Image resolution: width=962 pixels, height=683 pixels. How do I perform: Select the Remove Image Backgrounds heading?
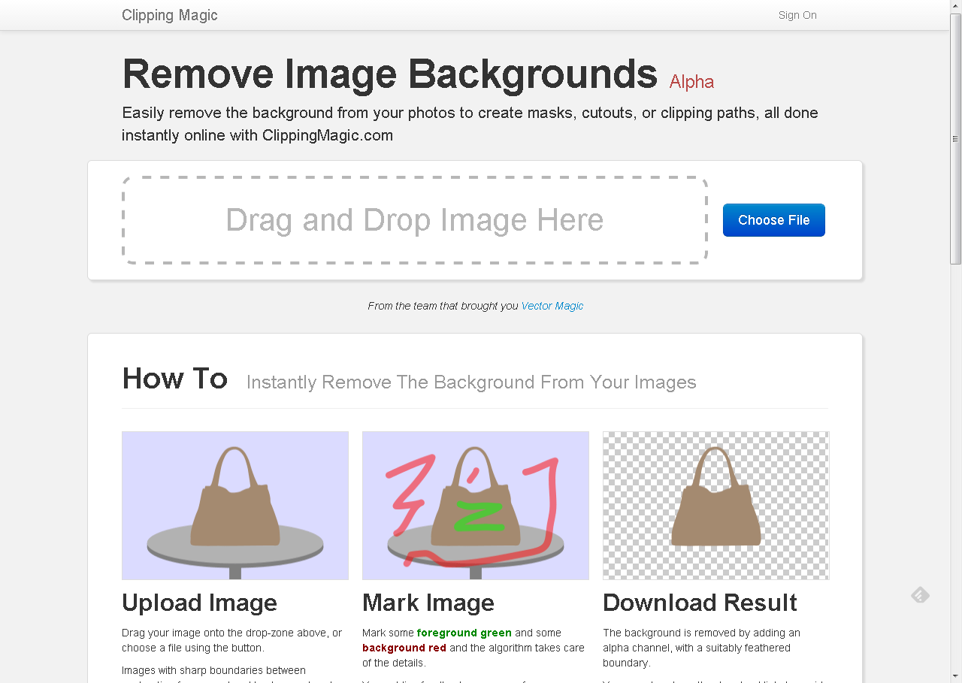click(x=389, y=74)
